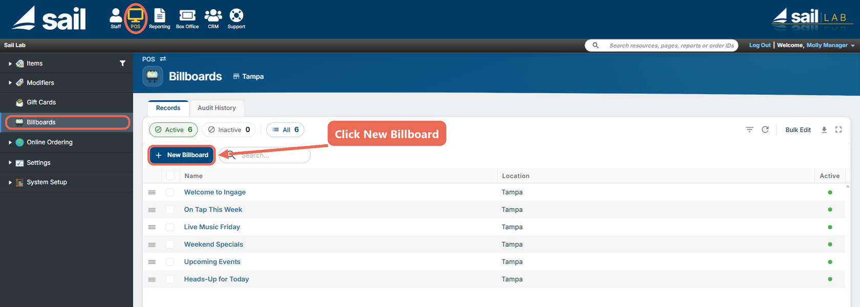
Task: Open the Weekend Specials billboard
Action: pyautogui.click(x=213, y=245)
